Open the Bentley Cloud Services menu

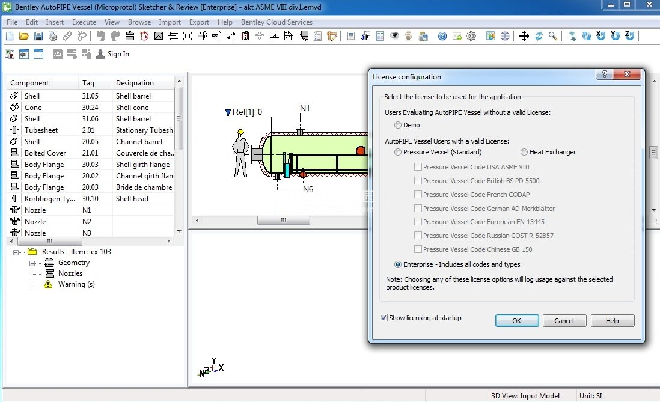pyautogui.click(x=277, y=22)
